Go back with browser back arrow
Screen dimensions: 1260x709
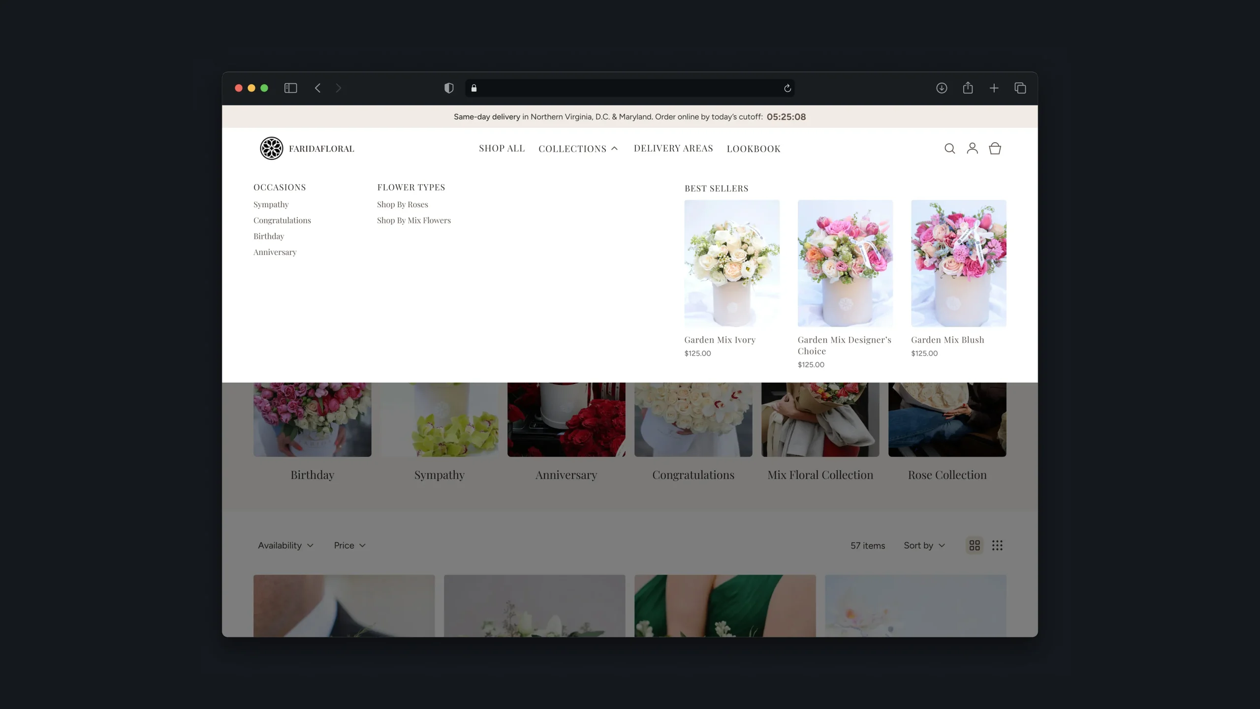(317, 88)
